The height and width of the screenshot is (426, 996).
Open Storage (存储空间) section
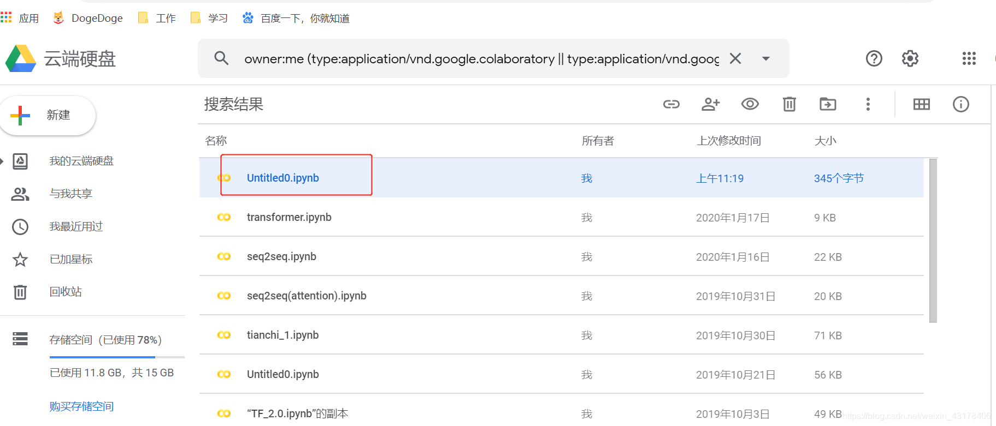(x=105, y=340)
